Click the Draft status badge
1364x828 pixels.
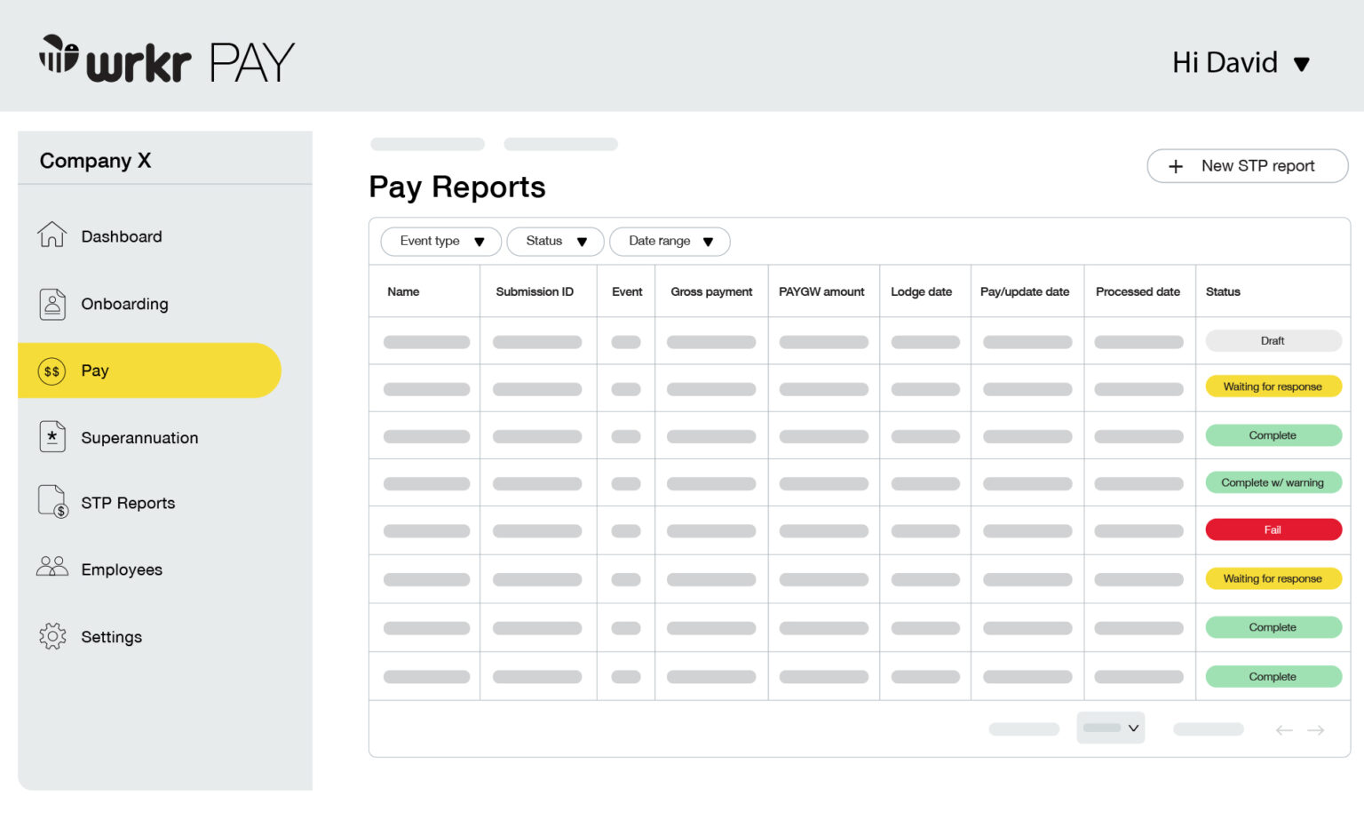click(1273, 340)
